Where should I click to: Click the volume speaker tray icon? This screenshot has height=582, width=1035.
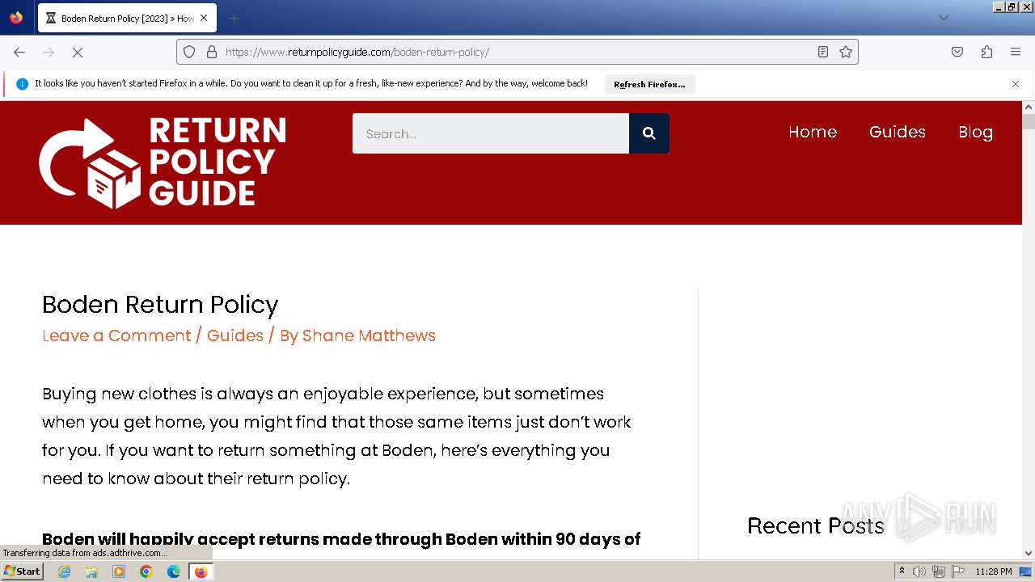[x=919, y=571]
